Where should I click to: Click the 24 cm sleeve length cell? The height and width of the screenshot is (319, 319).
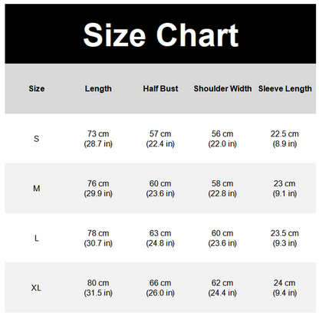[x=284, y=288]
